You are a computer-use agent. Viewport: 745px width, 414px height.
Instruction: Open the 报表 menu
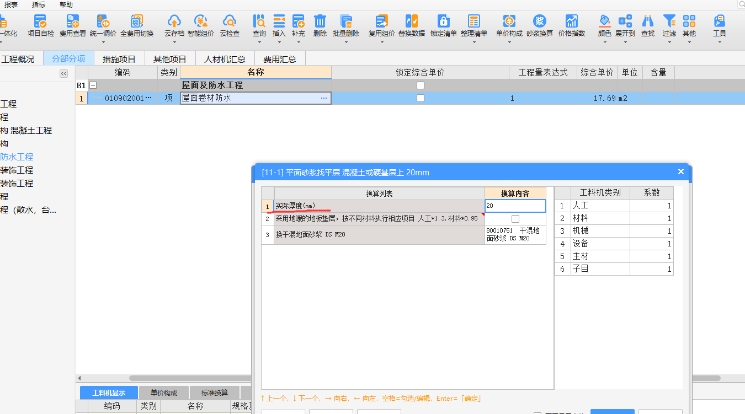(x=11, y=4)
